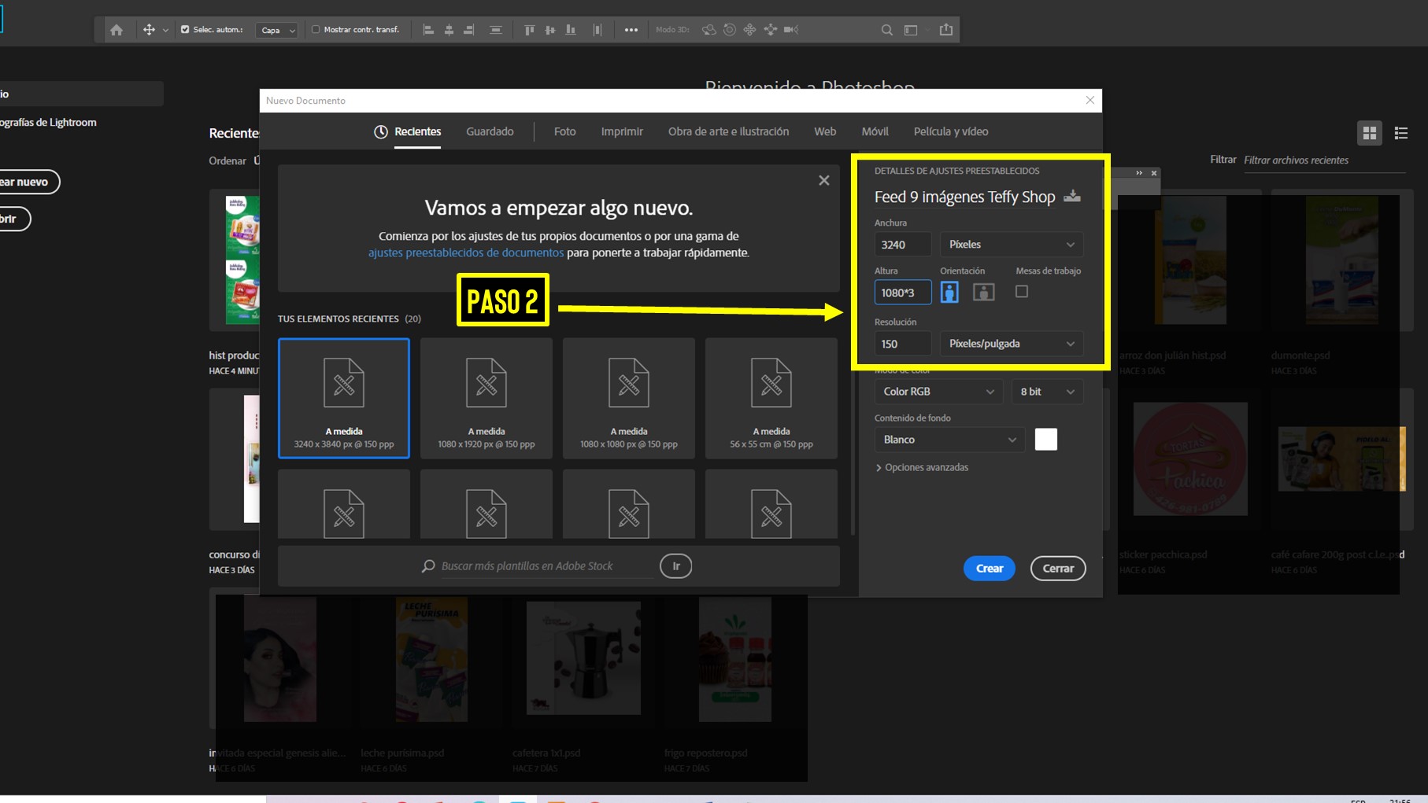The width and height of the screenshot is (1428, 803).
Task: Click the white background color swatch
Action: pos(1046,440)
